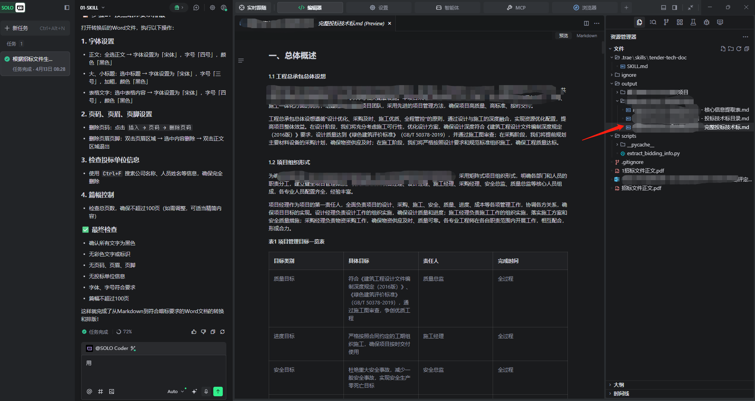The width and height of the screenshot is (755, 401).
Task: Click in the chat message input field
Action: click(154, 370)
